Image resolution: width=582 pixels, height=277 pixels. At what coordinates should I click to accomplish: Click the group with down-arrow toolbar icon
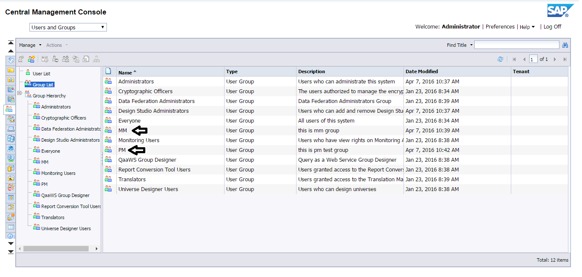coord(66,59)
